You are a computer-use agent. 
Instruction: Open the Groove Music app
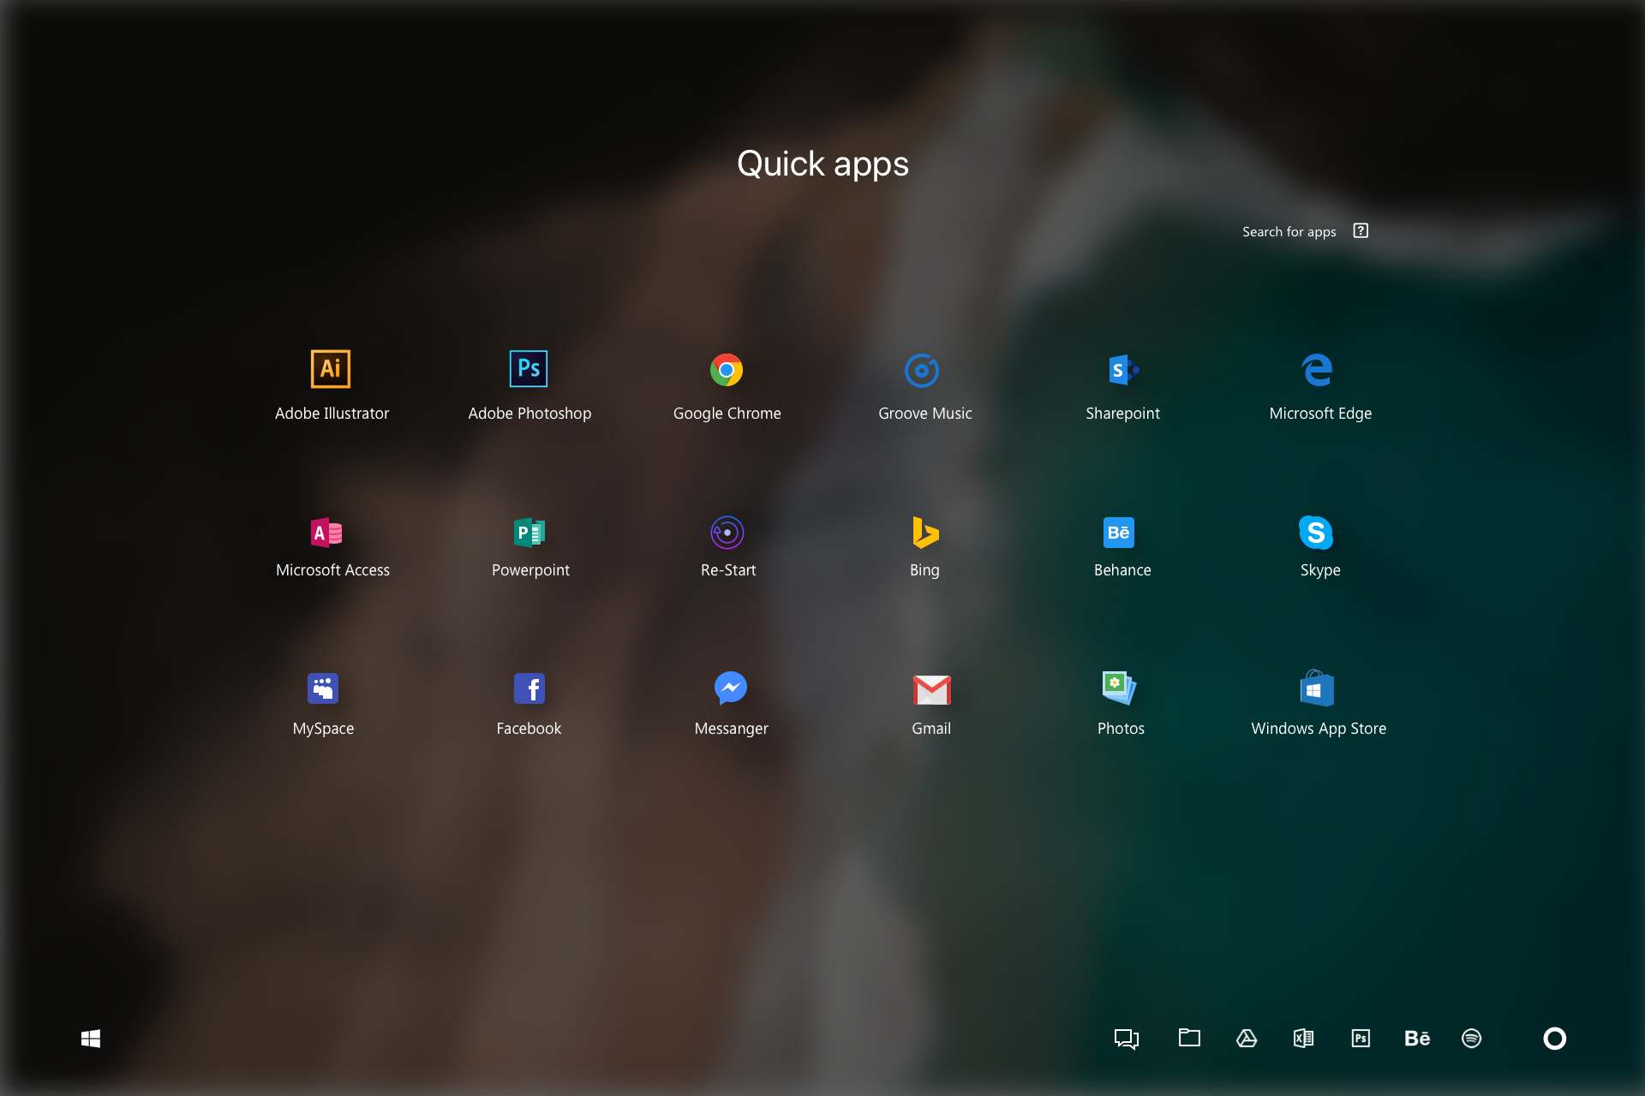point(922,370)
